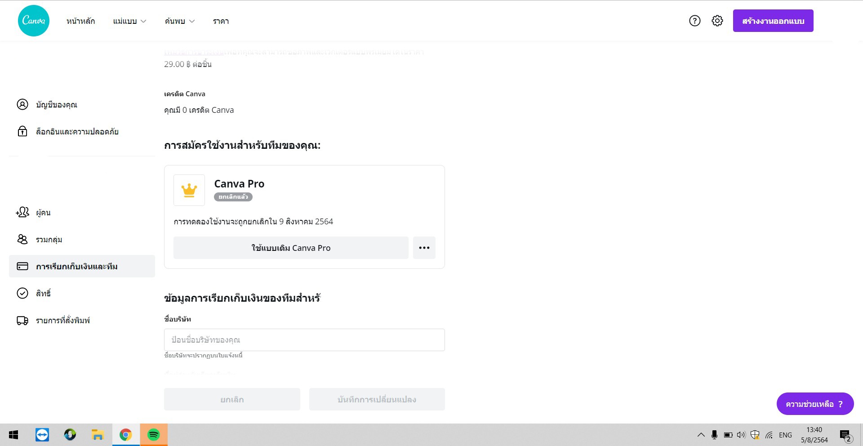Click the 'ชื่อบริษัทจะปรากฏบนใบแจ้งหนี้' helper text
863x446 pixels.
tap(203, 356)
